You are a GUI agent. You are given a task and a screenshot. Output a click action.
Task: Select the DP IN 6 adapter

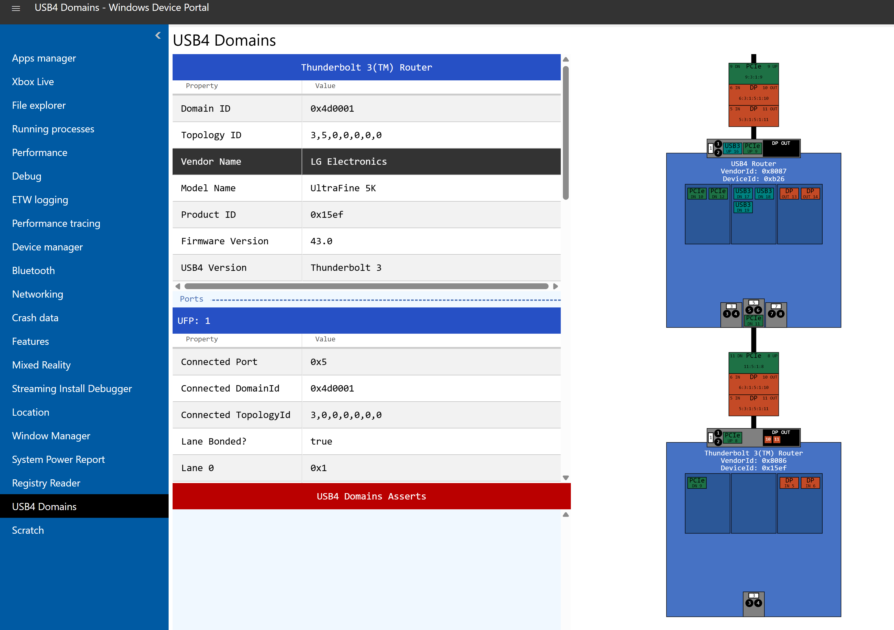coord(810,483)
